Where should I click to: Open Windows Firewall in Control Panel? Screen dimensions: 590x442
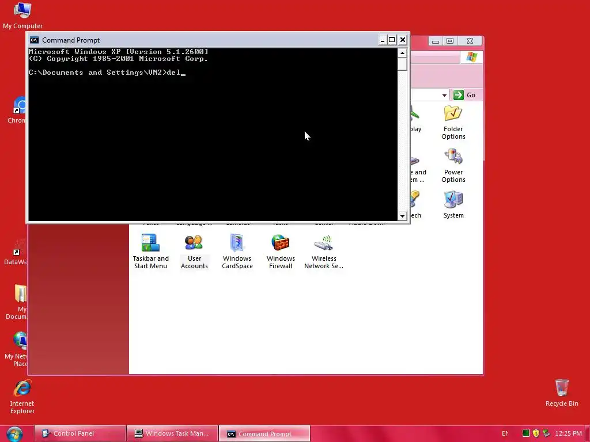(x=281, y=252)
